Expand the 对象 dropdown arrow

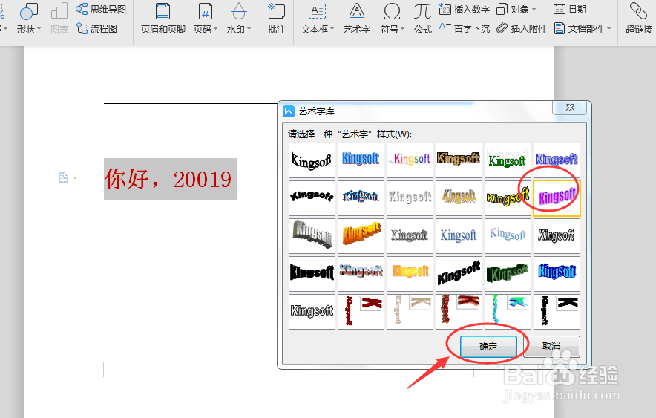(x=534, y=9)
